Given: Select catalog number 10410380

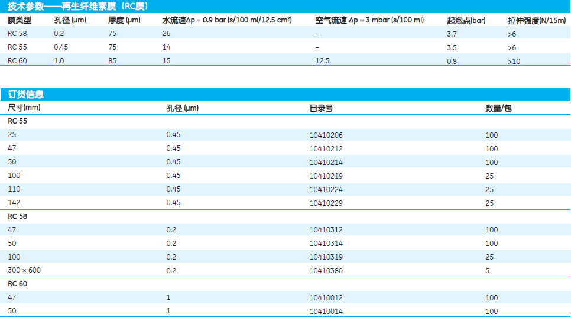Looking at the screenshot, I should (x=326, y=271).
